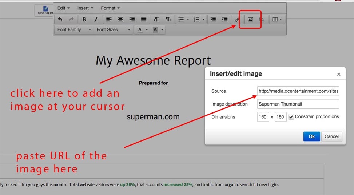Justify the paragraph text
The height and width of the screenshot is (195, 354).
click(144, 20)
